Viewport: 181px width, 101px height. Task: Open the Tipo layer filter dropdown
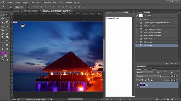tap(145, 72)
